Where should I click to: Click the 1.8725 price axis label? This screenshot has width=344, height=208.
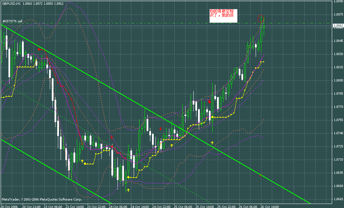tap(338, 146)
